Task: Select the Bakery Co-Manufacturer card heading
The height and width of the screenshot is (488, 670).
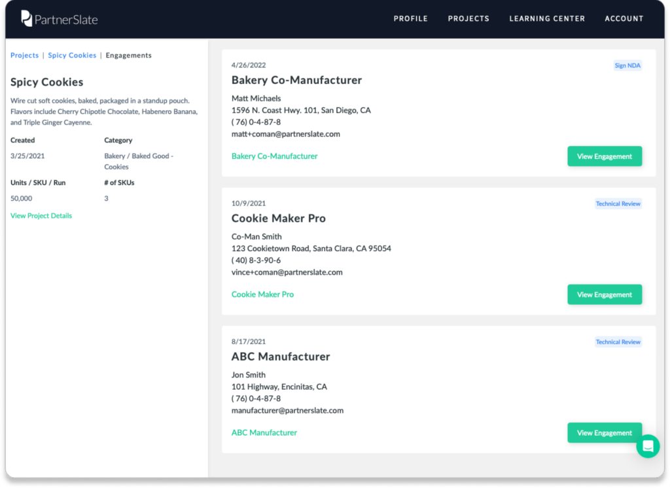Action: coord(296,80)
